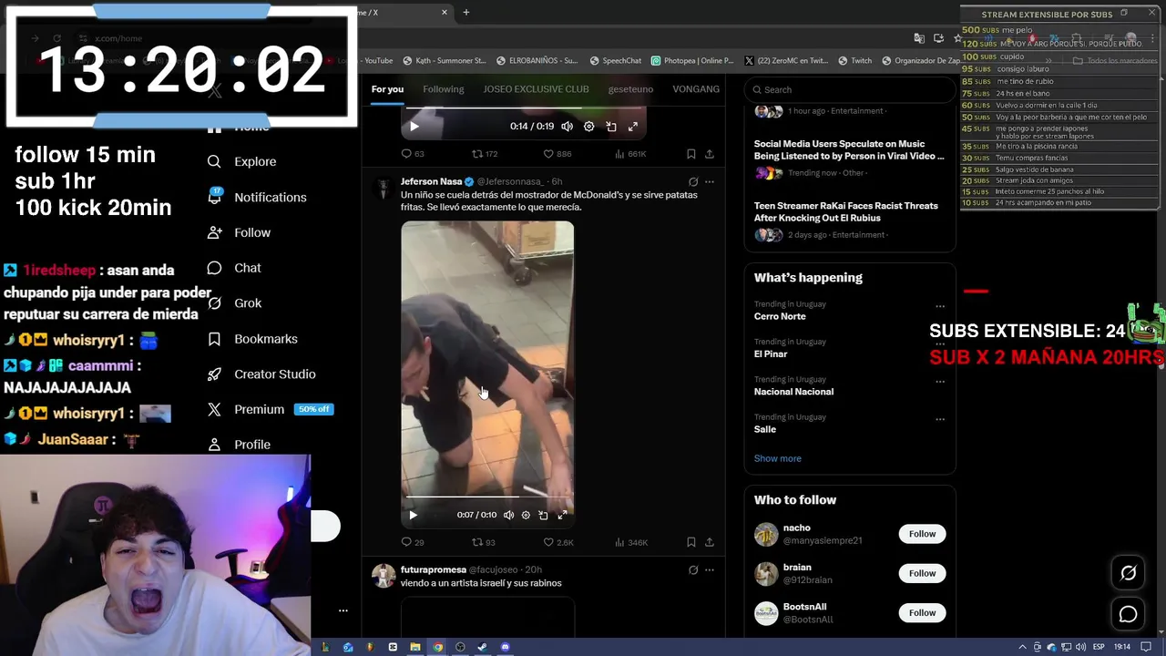Open Bookmarks in the sidebar
This screenshot has height=656, width=1166.
252,338
